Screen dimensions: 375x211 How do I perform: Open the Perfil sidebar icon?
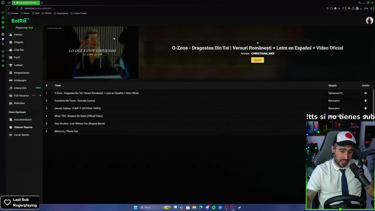(x=11, y=57)
